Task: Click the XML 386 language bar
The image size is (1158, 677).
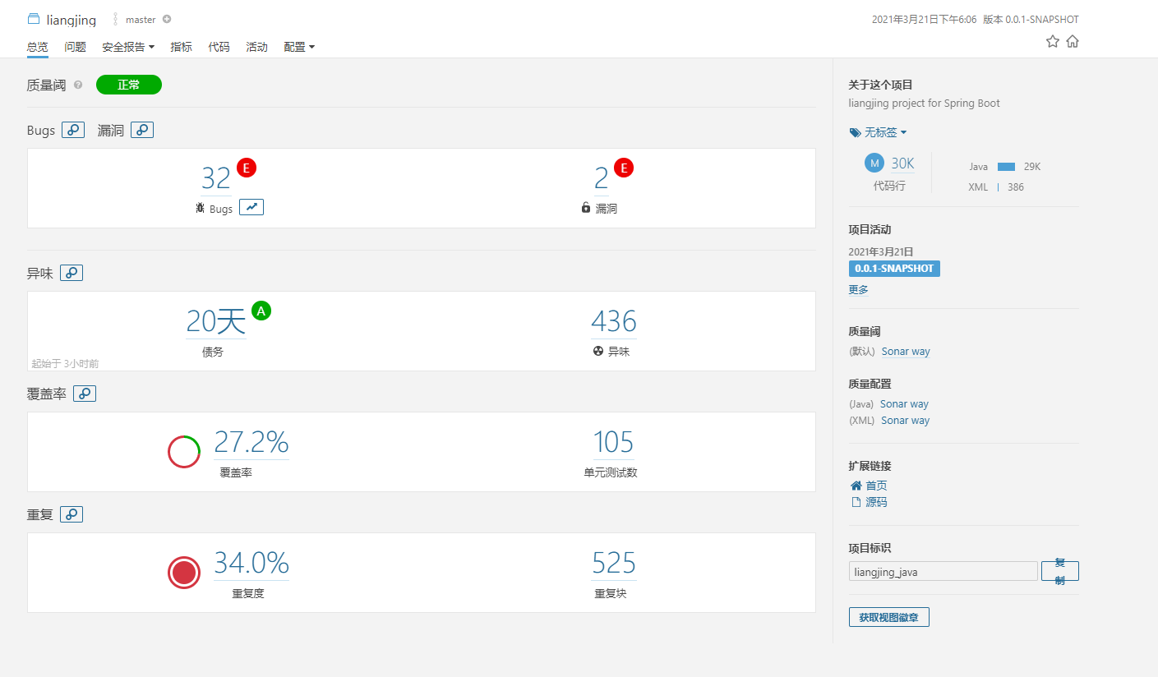Action: point(996,187)
